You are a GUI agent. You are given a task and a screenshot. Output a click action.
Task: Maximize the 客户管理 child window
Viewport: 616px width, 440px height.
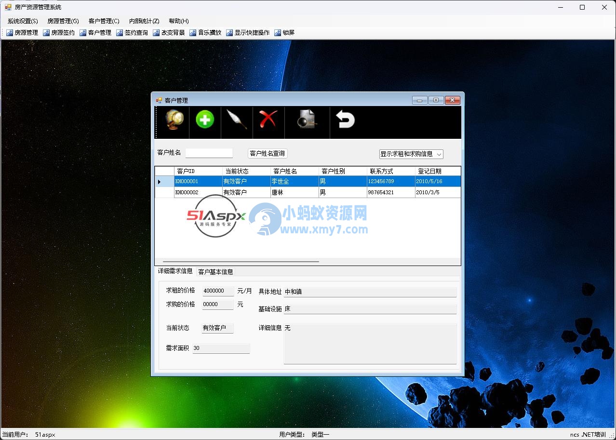[x=436, y=100]
